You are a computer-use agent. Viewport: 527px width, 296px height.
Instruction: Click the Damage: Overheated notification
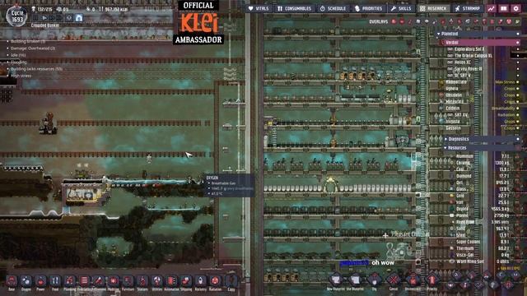point(33,49)
